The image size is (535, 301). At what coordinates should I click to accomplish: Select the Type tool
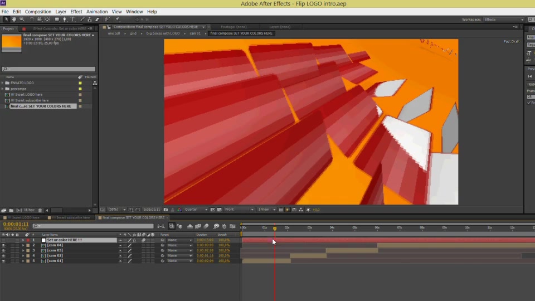(72, 20)
